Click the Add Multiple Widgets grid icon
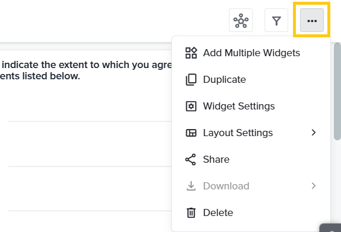The width and height of the screenshot is (341, 232). pyautogui.click(x=191, y=53)
